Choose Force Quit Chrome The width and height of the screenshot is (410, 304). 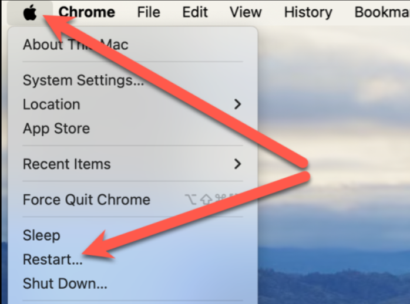coord(86,200)
